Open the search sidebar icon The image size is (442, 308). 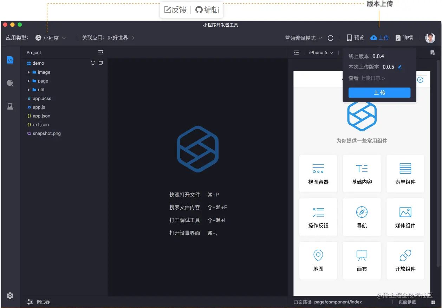10,83
